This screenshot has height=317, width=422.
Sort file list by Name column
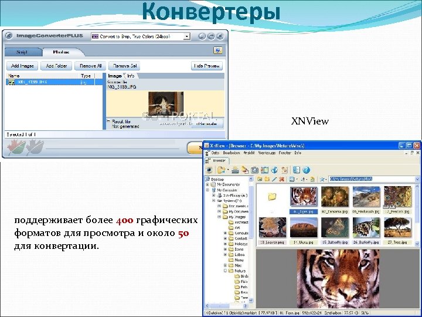pos(42,76)
